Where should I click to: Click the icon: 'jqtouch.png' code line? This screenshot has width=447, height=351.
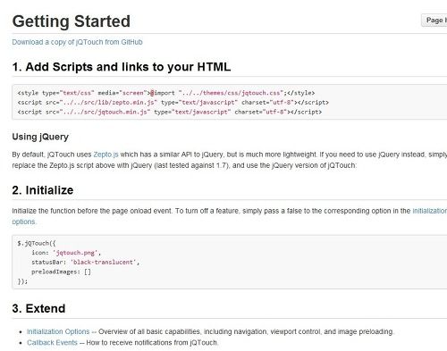66,253
